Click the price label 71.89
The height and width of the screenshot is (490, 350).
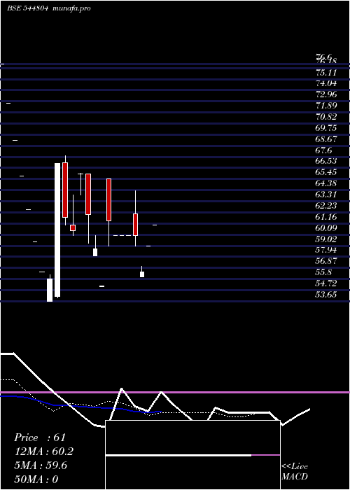click(326, 105)
